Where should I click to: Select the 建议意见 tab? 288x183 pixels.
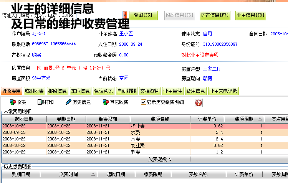coord(104,91)
